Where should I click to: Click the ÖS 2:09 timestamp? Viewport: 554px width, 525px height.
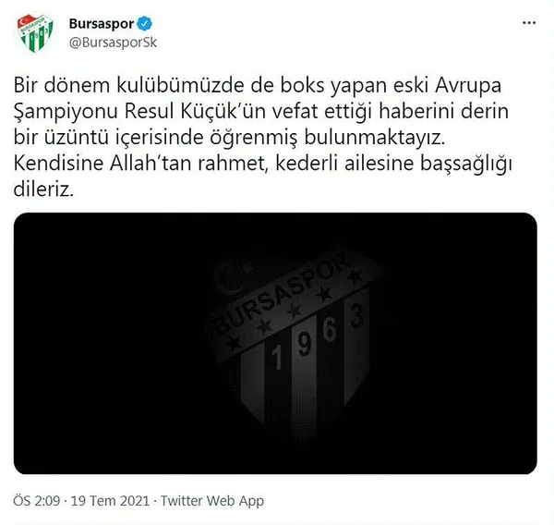tap(37, 501)
